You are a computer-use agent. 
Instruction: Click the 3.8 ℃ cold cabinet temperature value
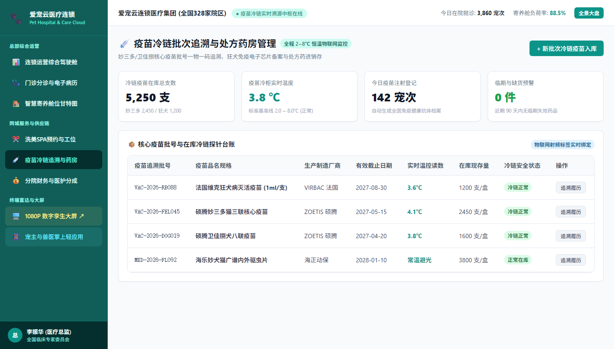pyautogui.click(x=264, y=97)
